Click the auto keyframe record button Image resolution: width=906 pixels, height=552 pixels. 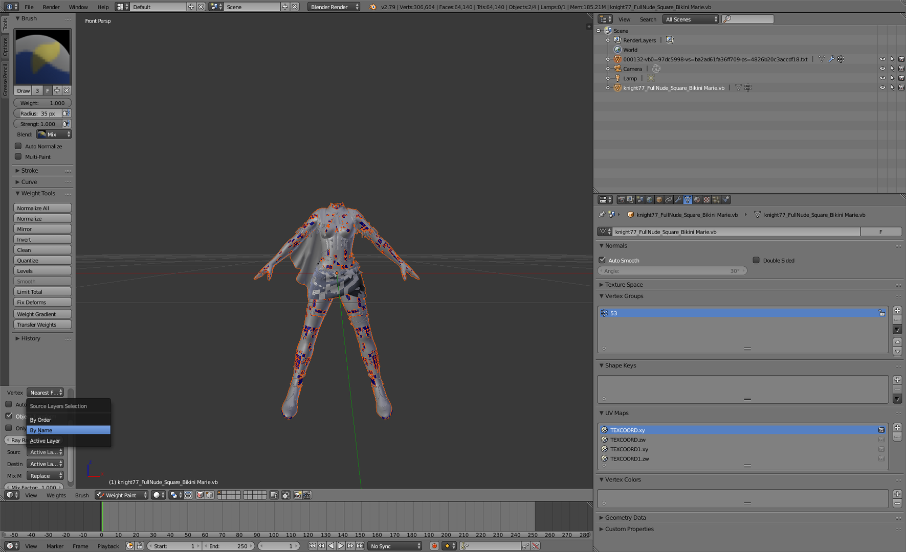pos(434,546)
